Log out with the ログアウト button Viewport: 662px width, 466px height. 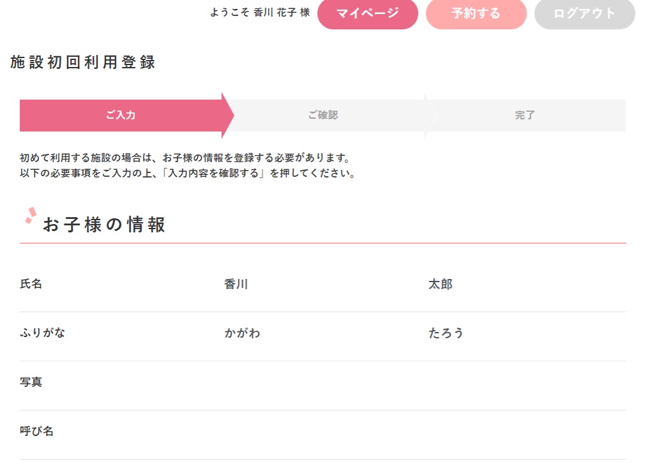584,13
